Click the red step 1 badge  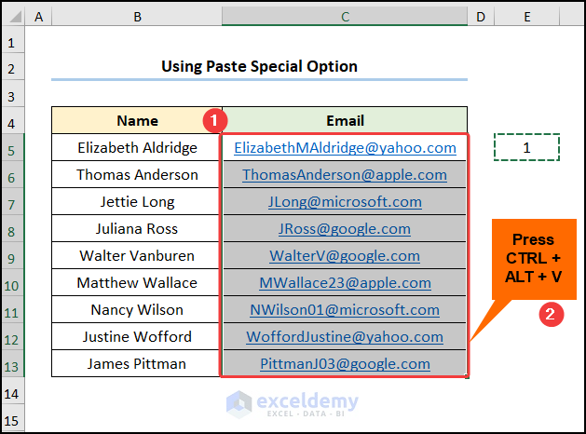215,121
